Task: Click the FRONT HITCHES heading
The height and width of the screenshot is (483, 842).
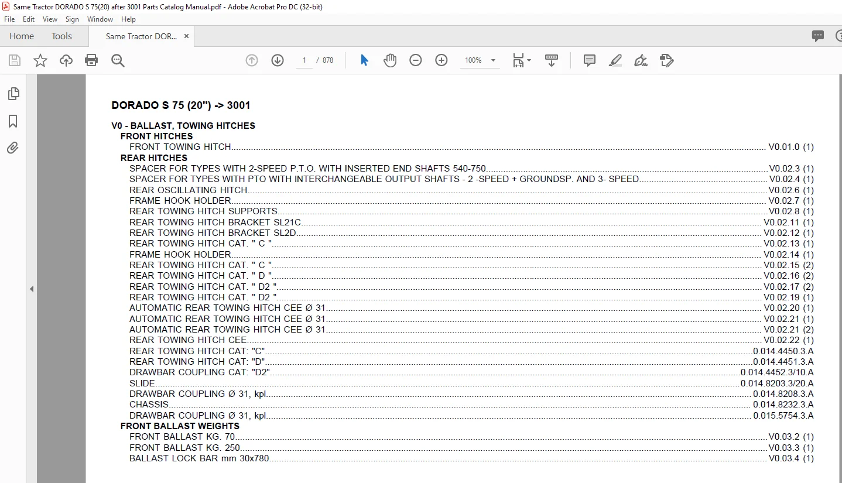Action: (156, 136)
